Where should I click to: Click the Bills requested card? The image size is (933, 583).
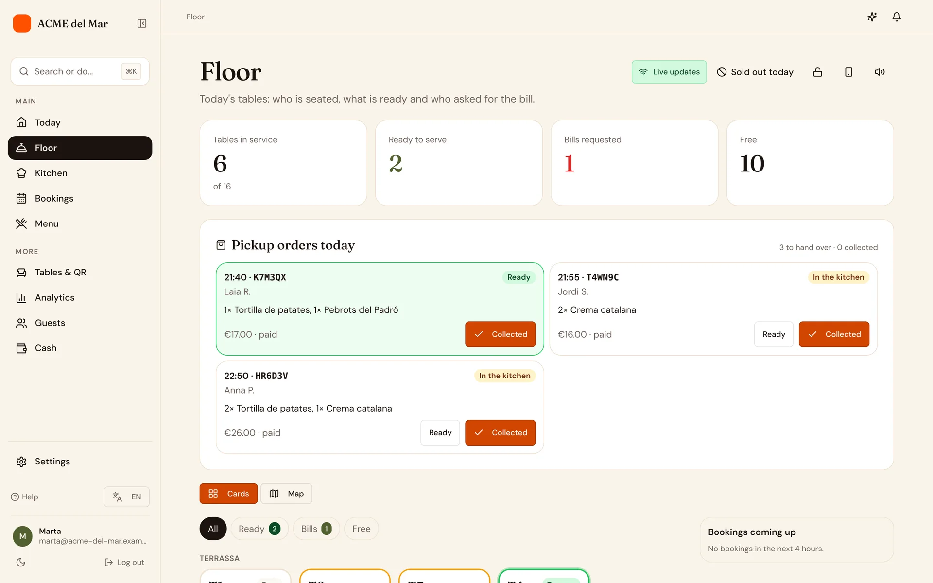(x=634, y=163)
